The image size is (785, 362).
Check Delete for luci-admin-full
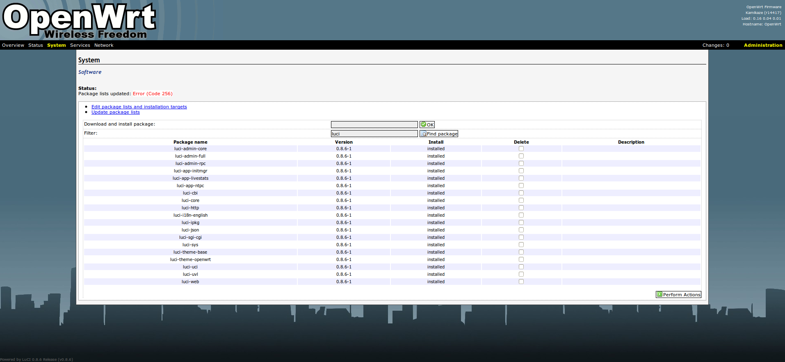(521, 156)
